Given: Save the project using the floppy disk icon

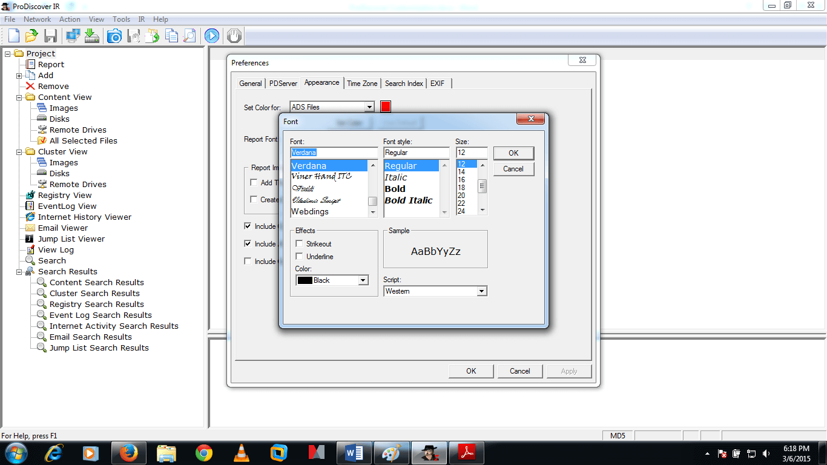Looking at the screenshot, I should click(51, 35).
